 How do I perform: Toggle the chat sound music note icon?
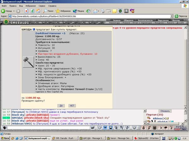(x=127, y=128)
